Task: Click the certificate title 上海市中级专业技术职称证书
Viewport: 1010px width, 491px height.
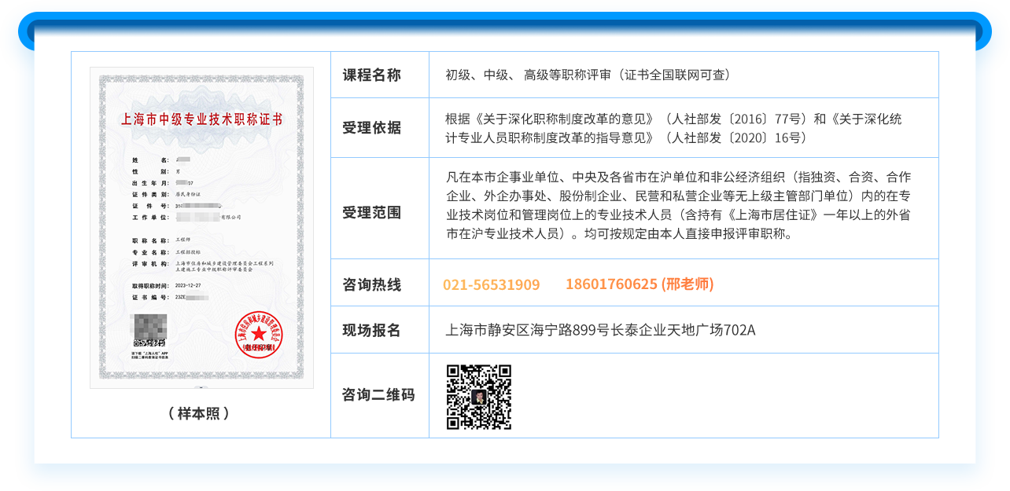Action: pos(201,120)
